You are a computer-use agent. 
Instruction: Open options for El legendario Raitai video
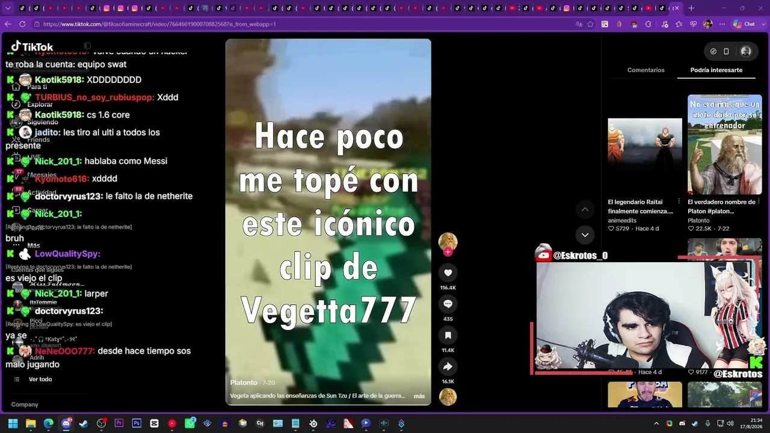(x=679, y=201)
